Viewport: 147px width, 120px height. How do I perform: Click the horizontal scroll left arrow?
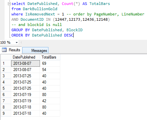(21, 42)
